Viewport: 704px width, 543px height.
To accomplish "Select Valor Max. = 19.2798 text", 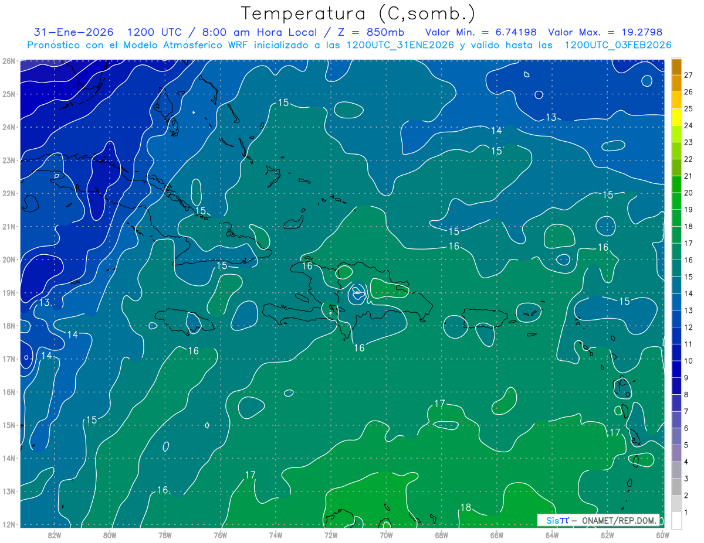I will pyautogui.click(x=605, y=32).
